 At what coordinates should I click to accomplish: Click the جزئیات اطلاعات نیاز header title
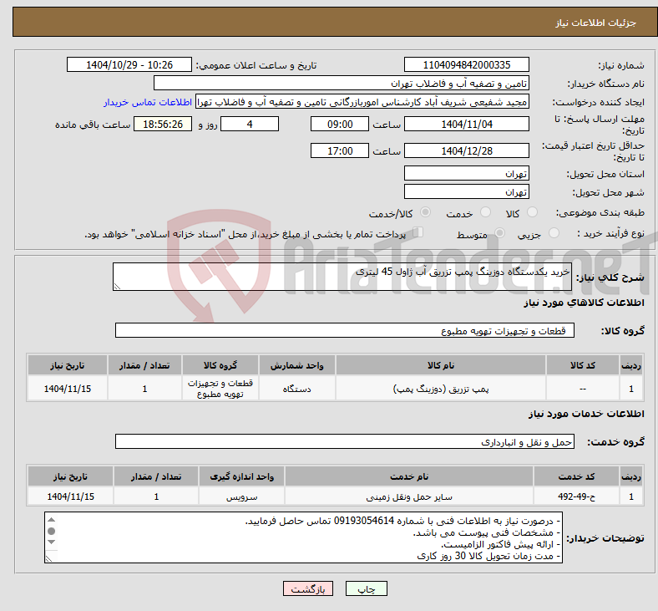pos(596,23)
